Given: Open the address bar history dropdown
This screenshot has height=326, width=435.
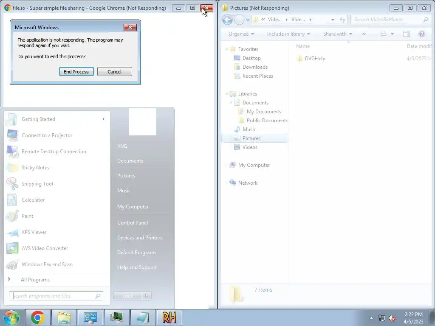Looking at the screenshot, I should click(333, 20).
